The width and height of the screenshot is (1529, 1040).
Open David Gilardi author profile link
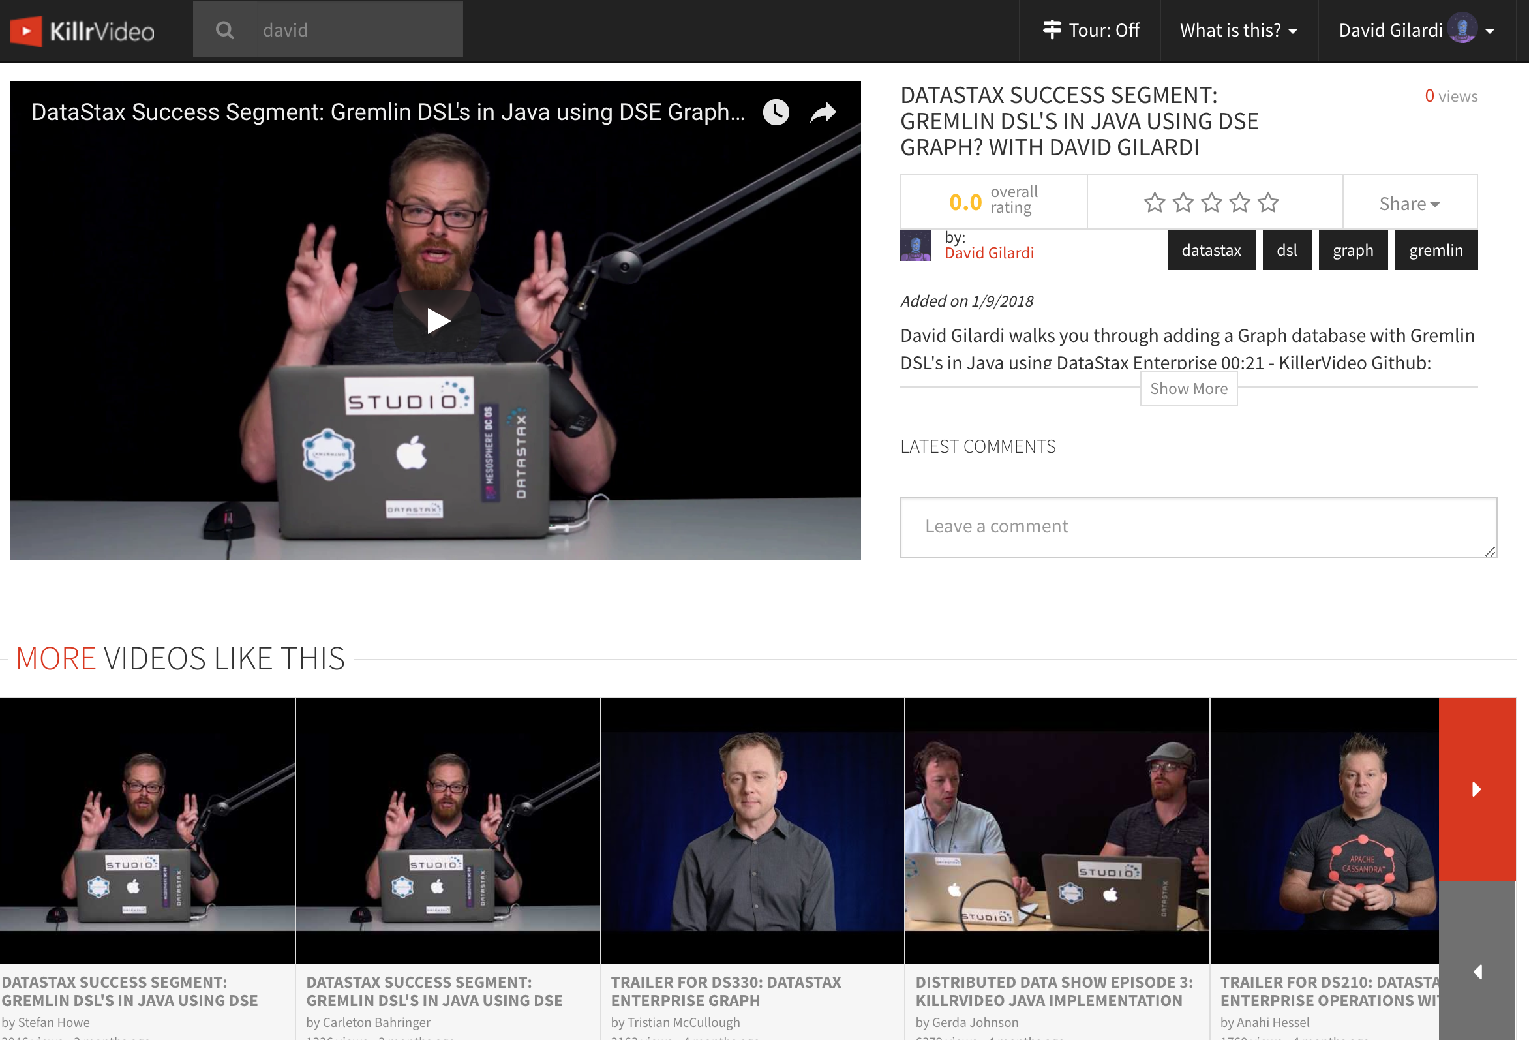[x=989, y=252]
